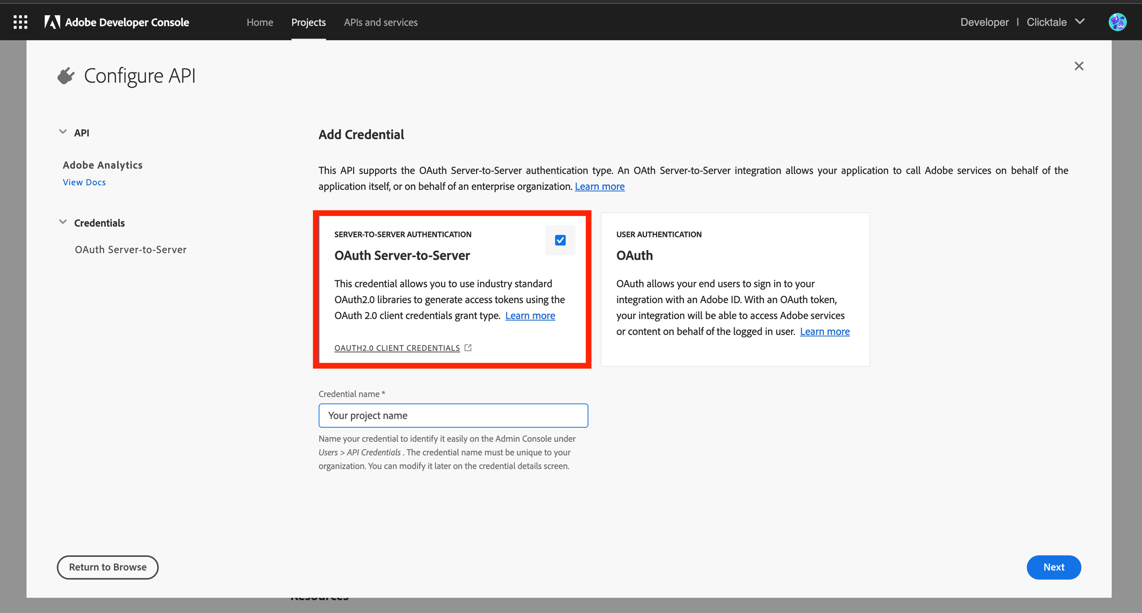Open external link icon beside OAuth2.0 Client Credentials
Image resolution: width=1142 pixels, height=613 pixels.
(x=468, y=348)
